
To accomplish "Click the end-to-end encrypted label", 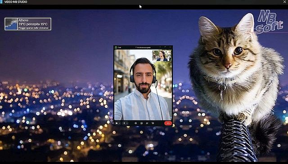I will [x=143, y=47].
